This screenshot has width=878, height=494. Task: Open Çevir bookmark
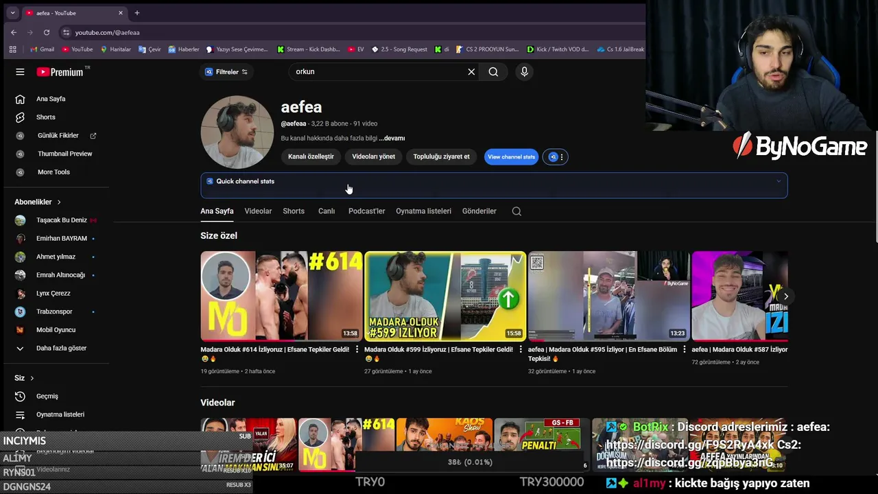point(150,49)
